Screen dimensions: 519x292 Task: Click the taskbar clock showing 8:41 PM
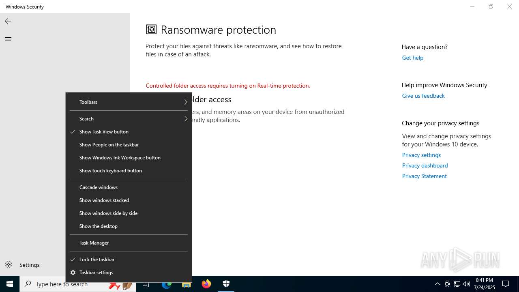(484, 280)
